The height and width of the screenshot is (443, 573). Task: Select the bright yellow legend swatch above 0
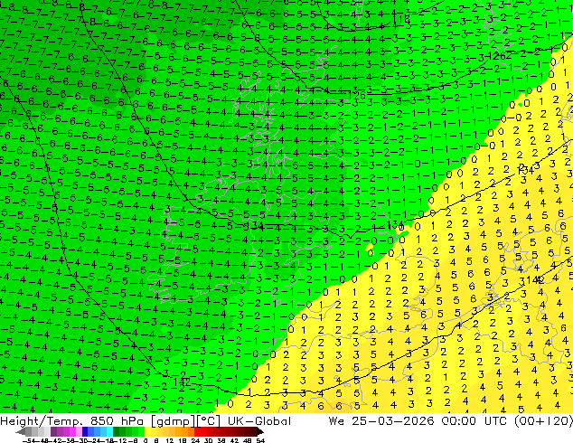(147, 432)
